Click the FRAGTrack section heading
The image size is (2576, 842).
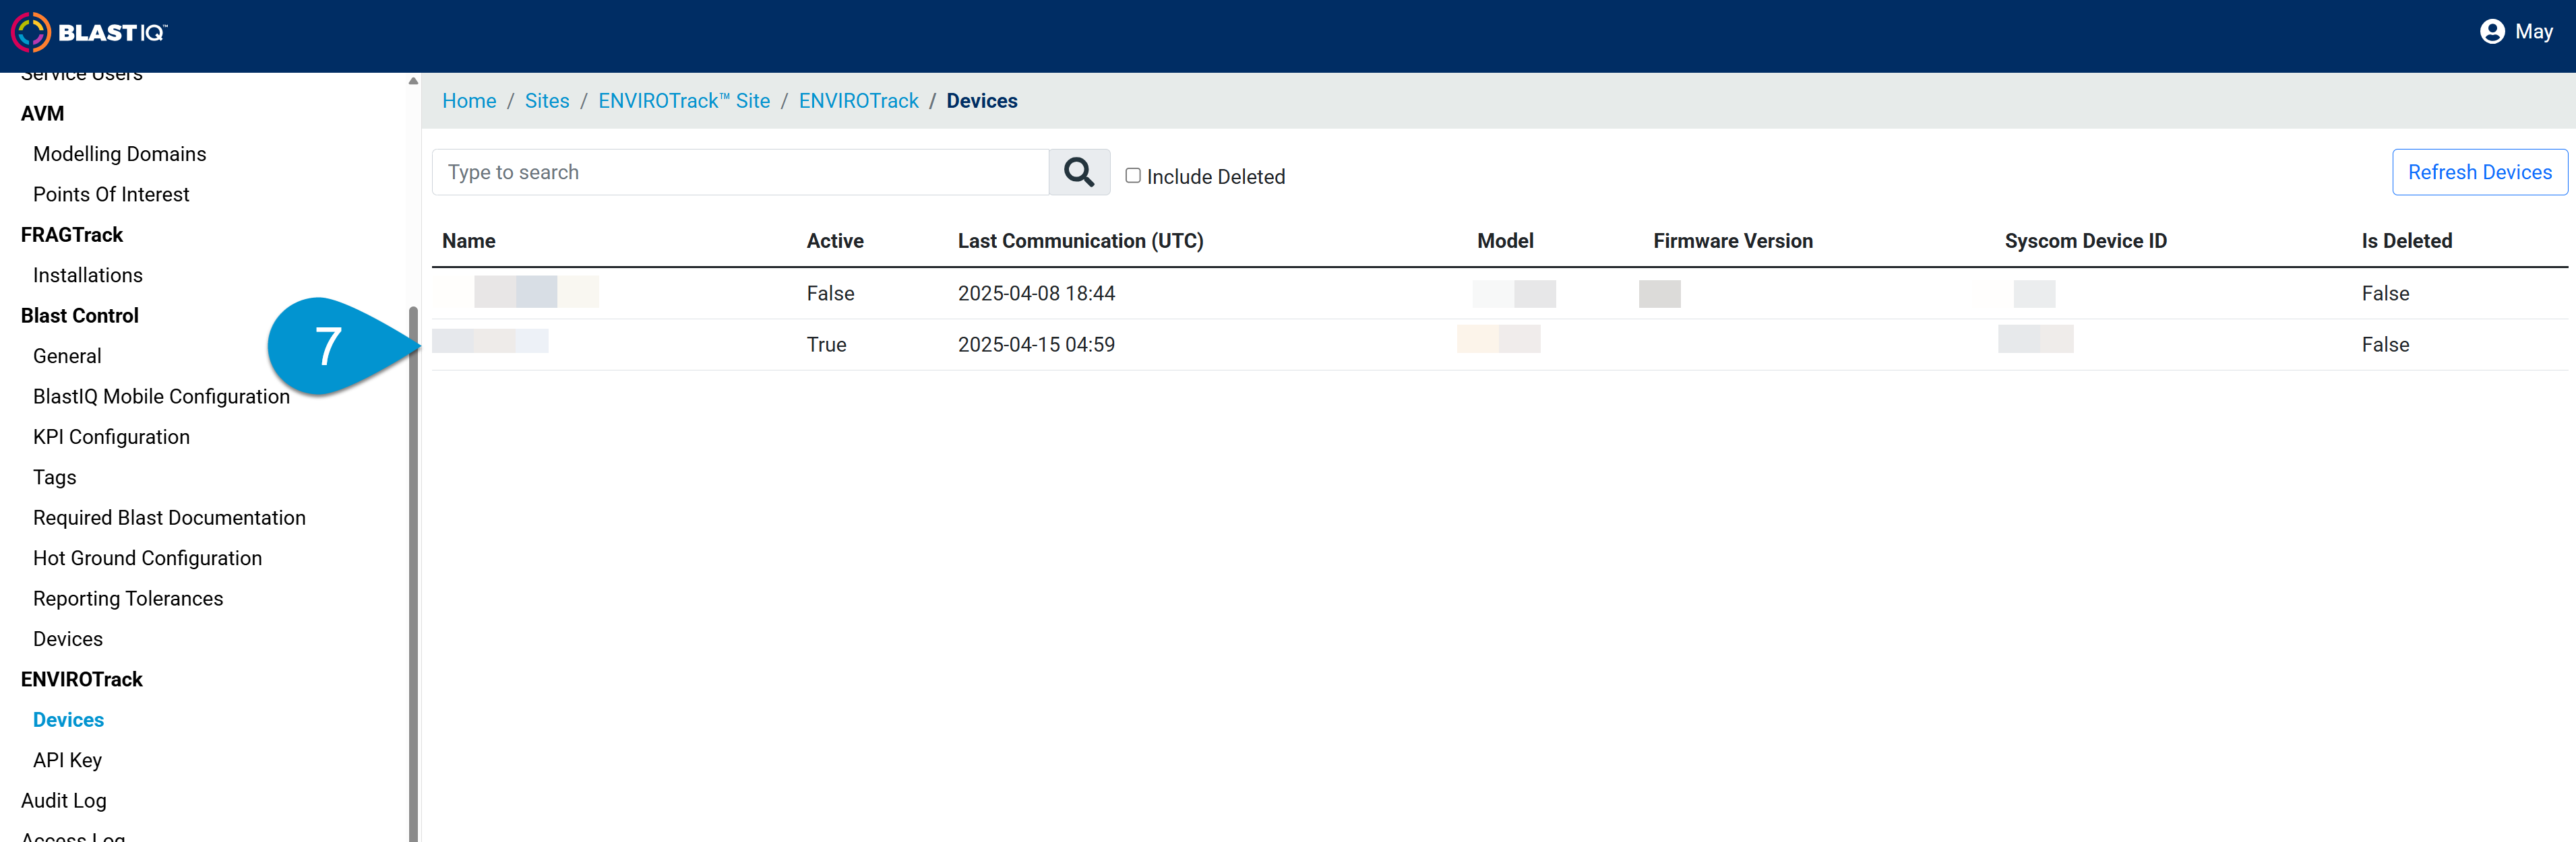72,235
